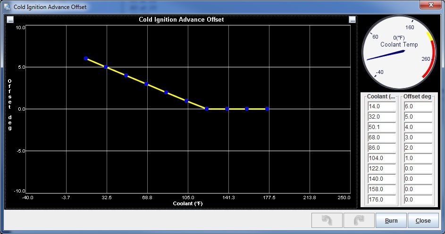The height and width of the screenshot is (234, 445).
Task: Click the Coolant column header
Action: tap(380, 97)
